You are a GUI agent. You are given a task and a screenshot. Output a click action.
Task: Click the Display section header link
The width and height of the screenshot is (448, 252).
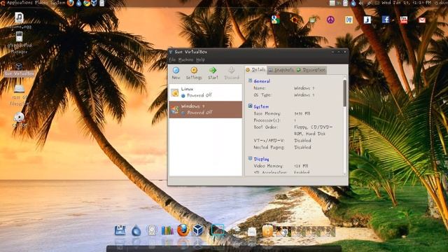click(x=261, y=159)
